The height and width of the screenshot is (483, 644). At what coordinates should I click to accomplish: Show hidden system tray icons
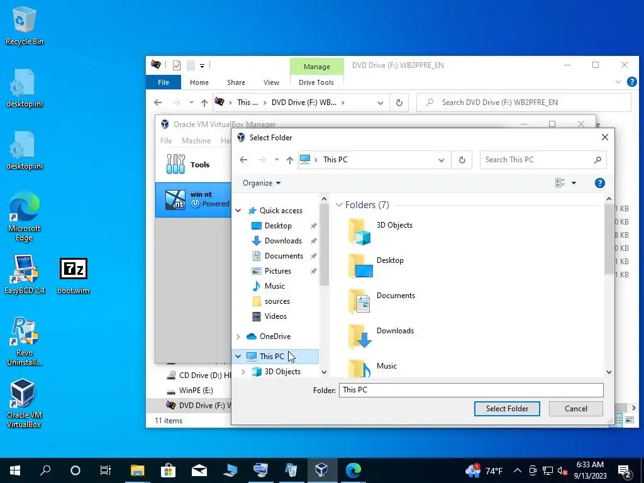518,470
